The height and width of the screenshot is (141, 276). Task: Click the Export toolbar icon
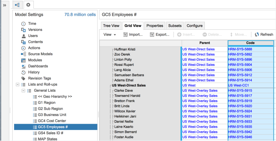click(x=152, y=34)
